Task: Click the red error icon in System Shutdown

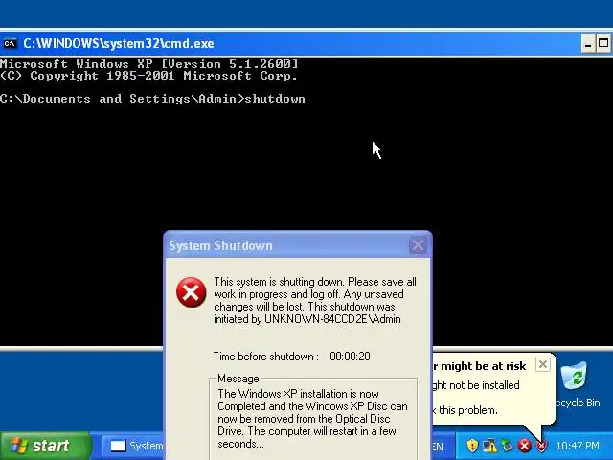Action: point(191,291)
